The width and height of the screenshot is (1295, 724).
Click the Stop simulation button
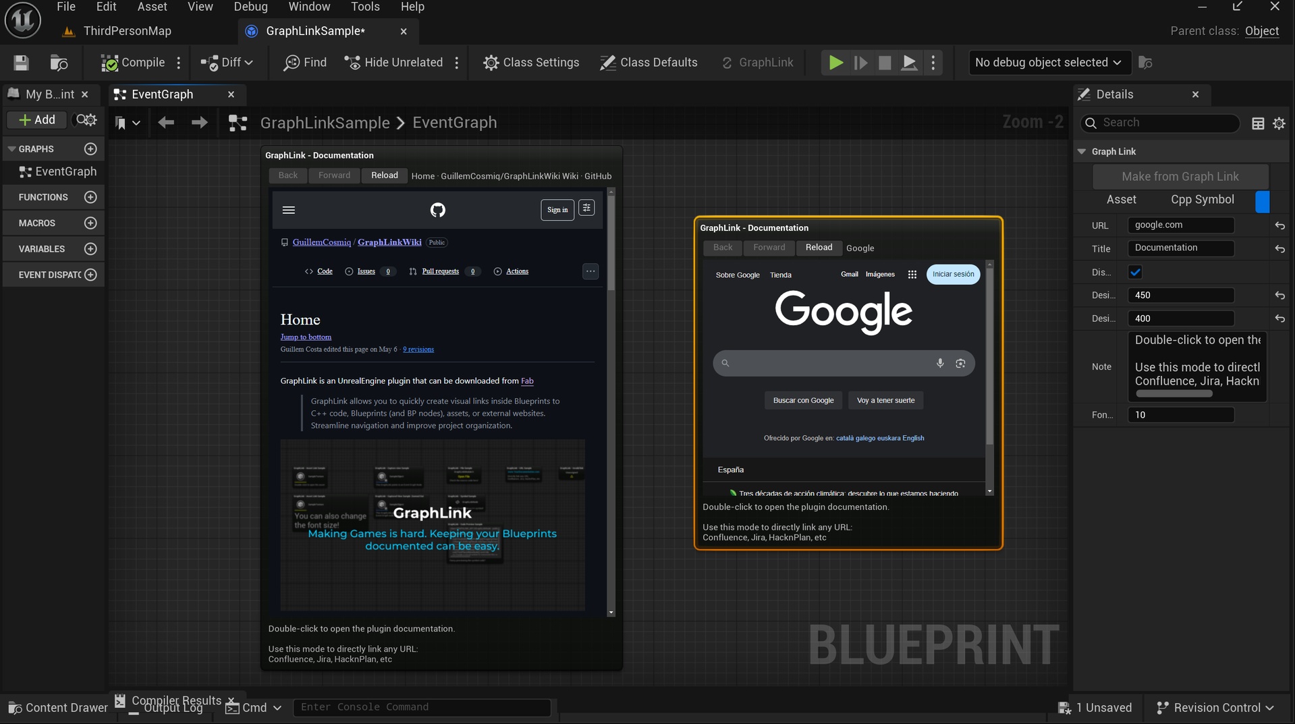[x=885, y=63]
